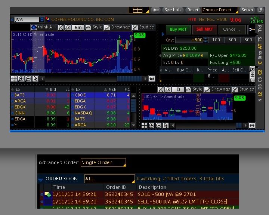
Task: Set quantity preset to 500
Action: tap(248, 40)
